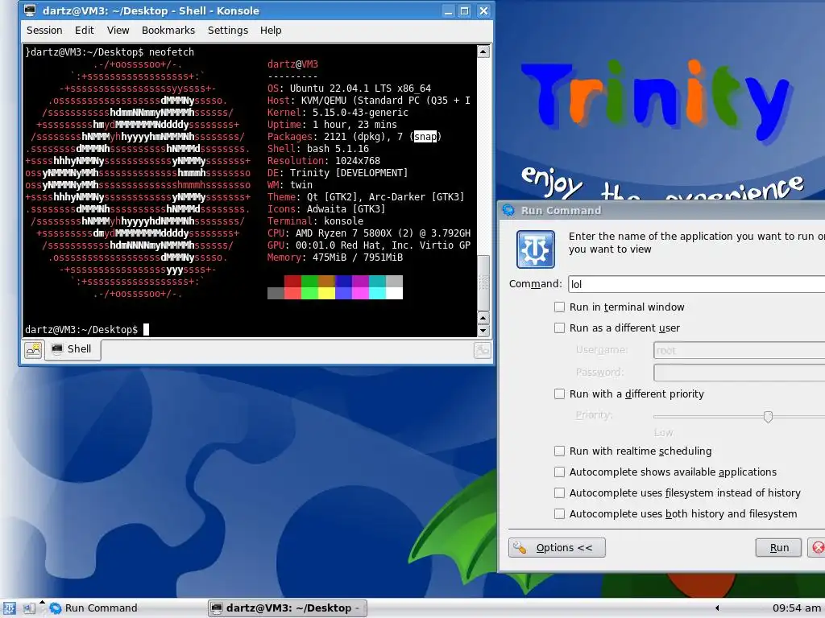Click the disabled Username field

(x=740, y=350)
